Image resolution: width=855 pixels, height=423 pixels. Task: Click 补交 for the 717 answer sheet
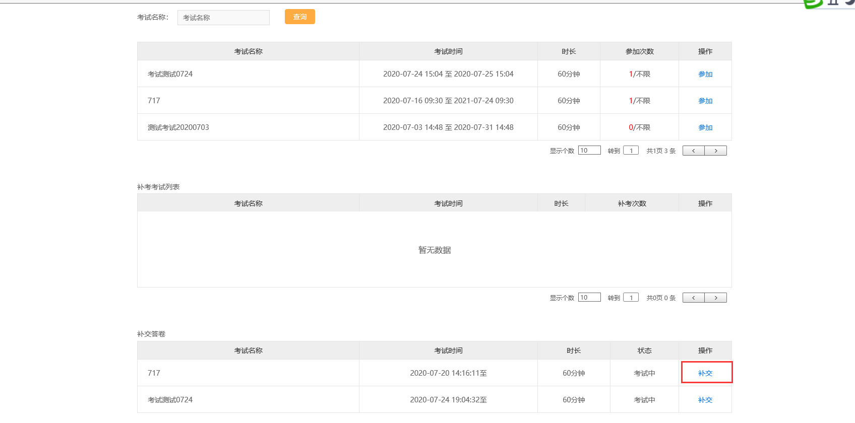pos(705,373)
